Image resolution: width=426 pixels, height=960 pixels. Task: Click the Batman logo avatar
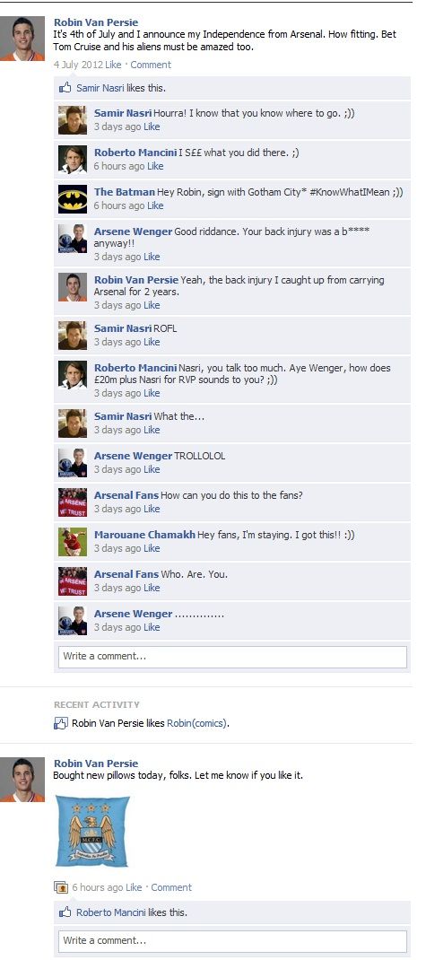(73, 199)
